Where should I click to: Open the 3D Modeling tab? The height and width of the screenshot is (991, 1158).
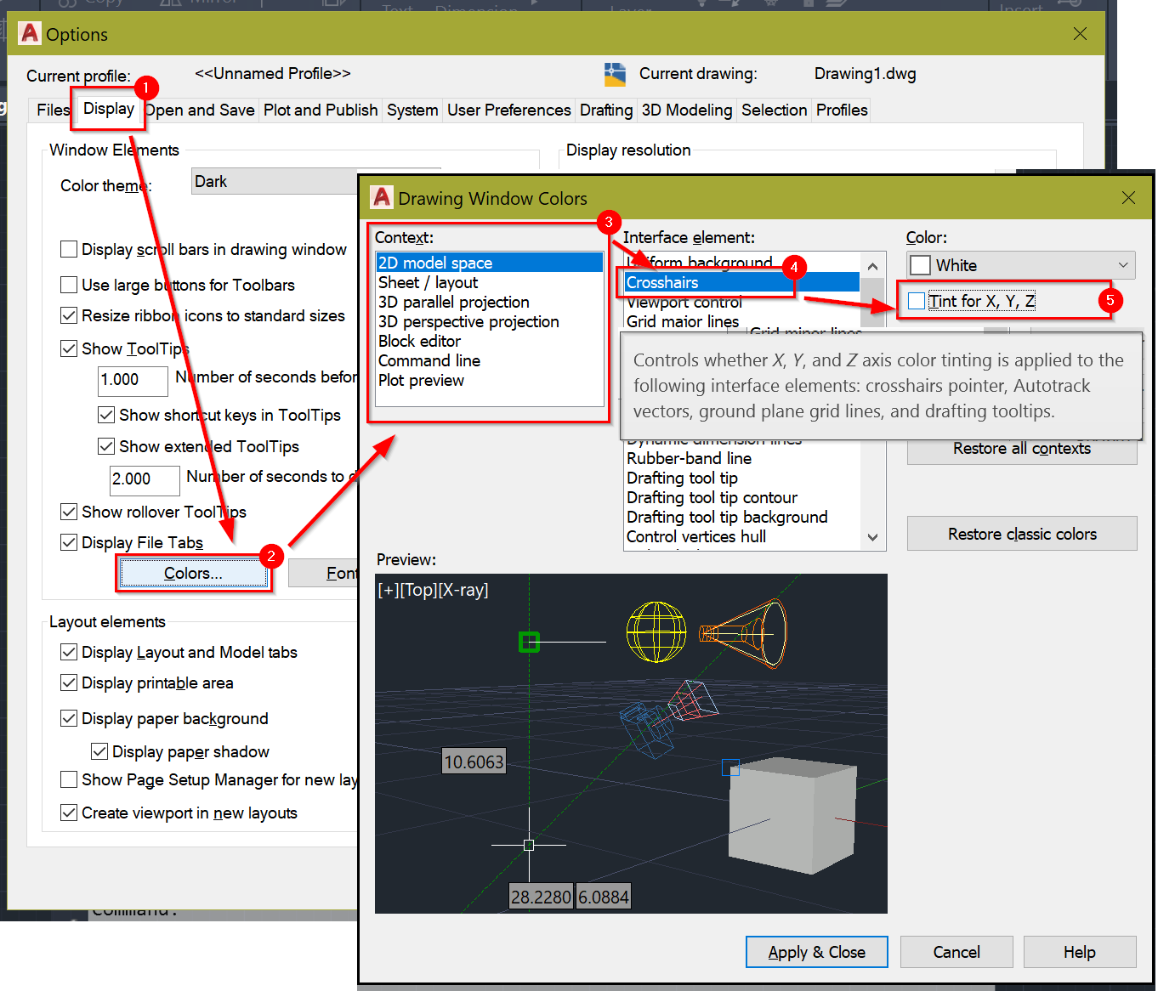(x=687, y=110)
